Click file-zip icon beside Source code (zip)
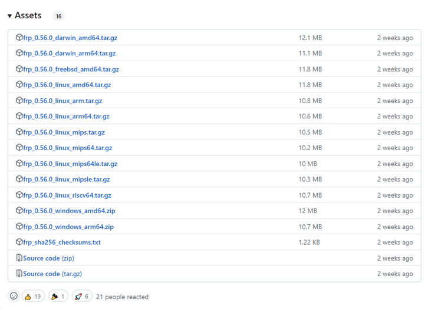 coord(19,258)
